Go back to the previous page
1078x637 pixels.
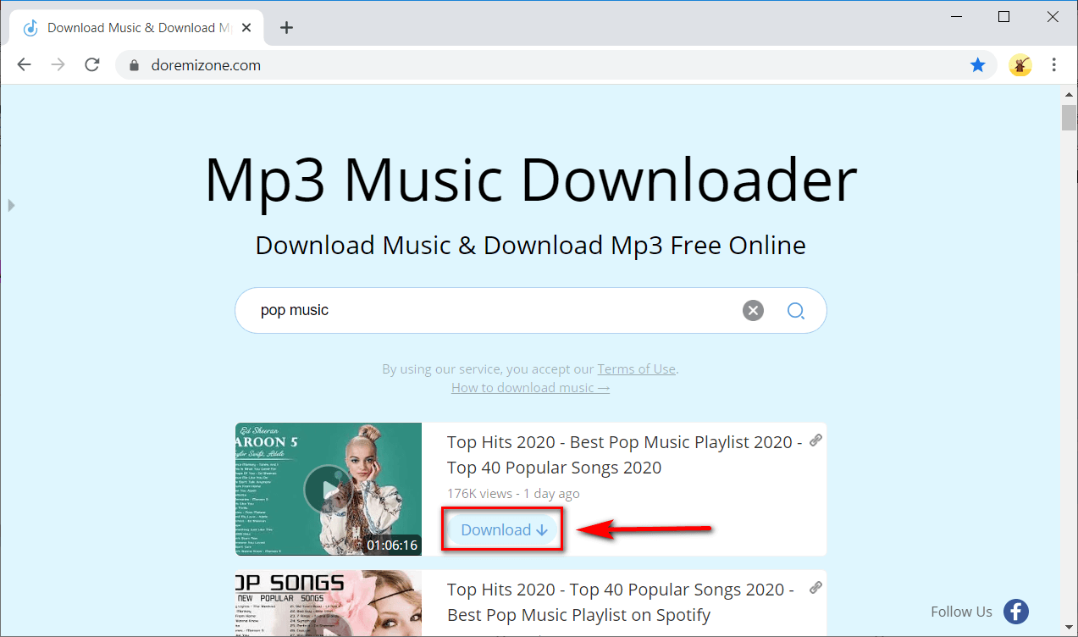tap(24, 65)
